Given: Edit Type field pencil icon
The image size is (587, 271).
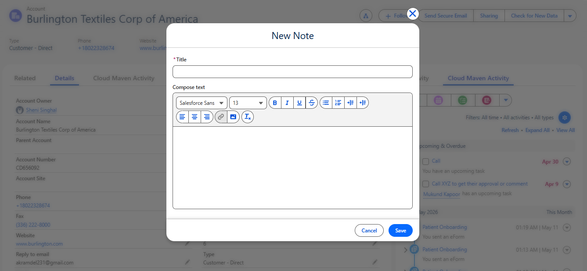Looking at the screenshot, I should 375,262.
